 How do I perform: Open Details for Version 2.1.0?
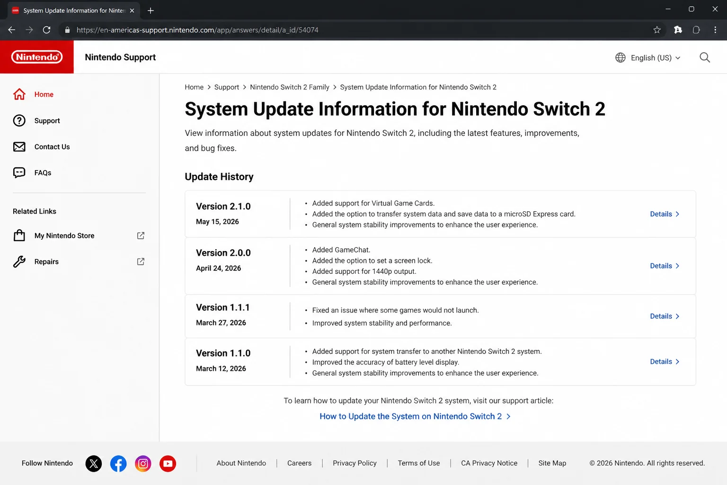665,214
